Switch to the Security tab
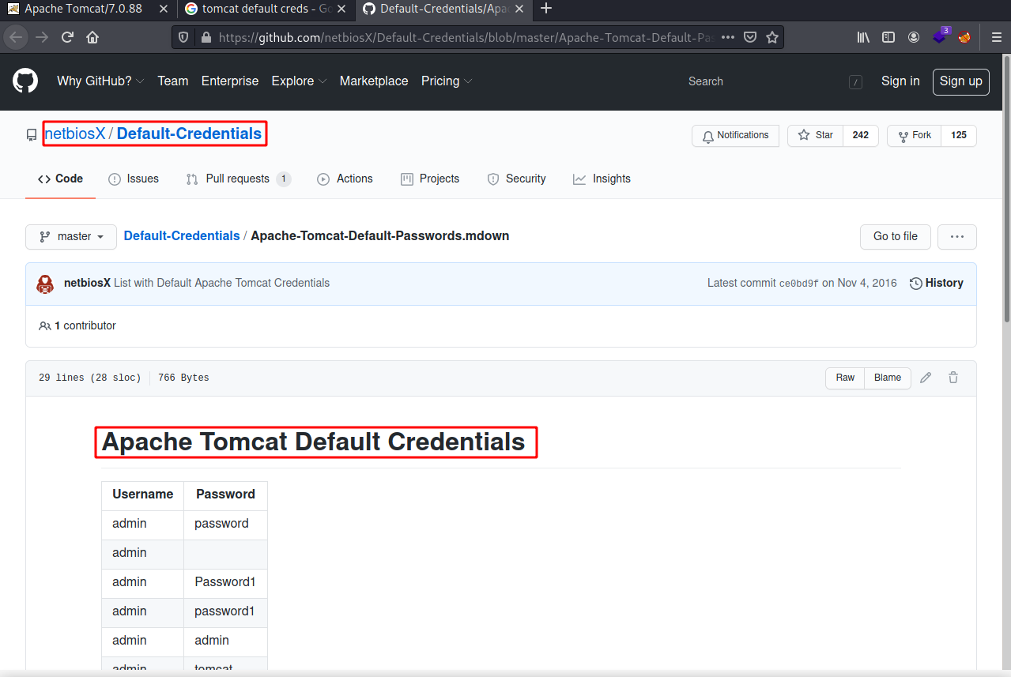Screen dimensions: 1011x677 (517, 179)
